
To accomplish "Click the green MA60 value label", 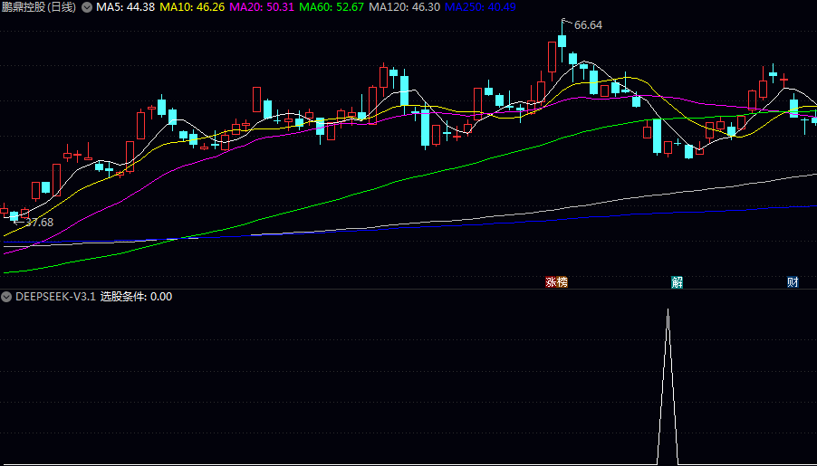I will coord(331,7).
